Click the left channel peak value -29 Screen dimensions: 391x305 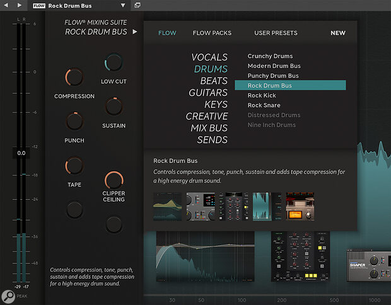(x=18, y=287)
